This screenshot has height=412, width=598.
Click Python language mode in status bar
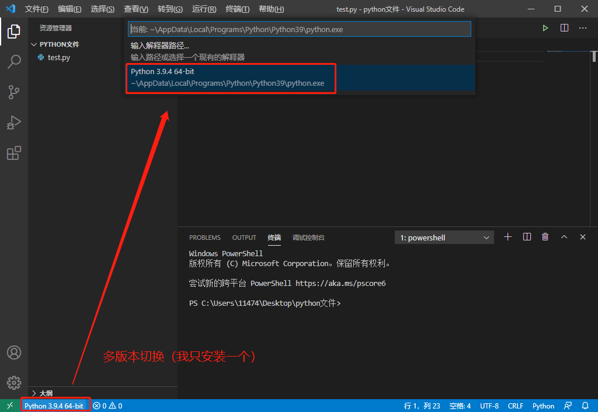click(544, 406)
